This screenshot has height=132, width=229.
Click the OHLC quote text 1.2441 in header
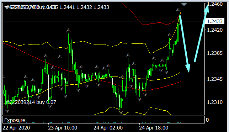[x=67, y=7]
